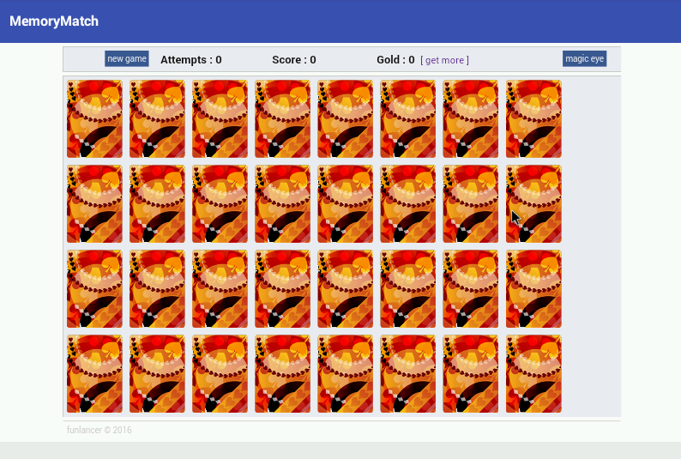Flip the sixth card in top row
This screenshot has width=681, height=459.
click(x=407, y=119)
